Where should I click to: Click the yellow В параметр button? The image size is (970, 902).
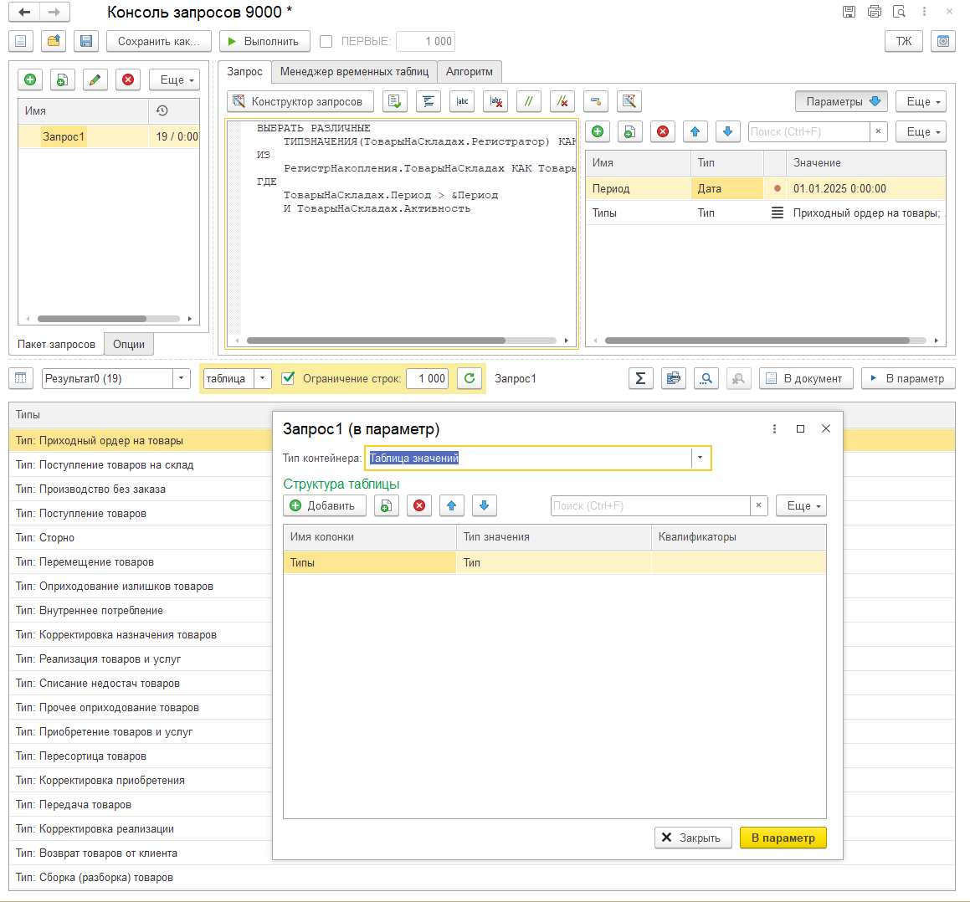pyautogui.click(x=783, y=838)
